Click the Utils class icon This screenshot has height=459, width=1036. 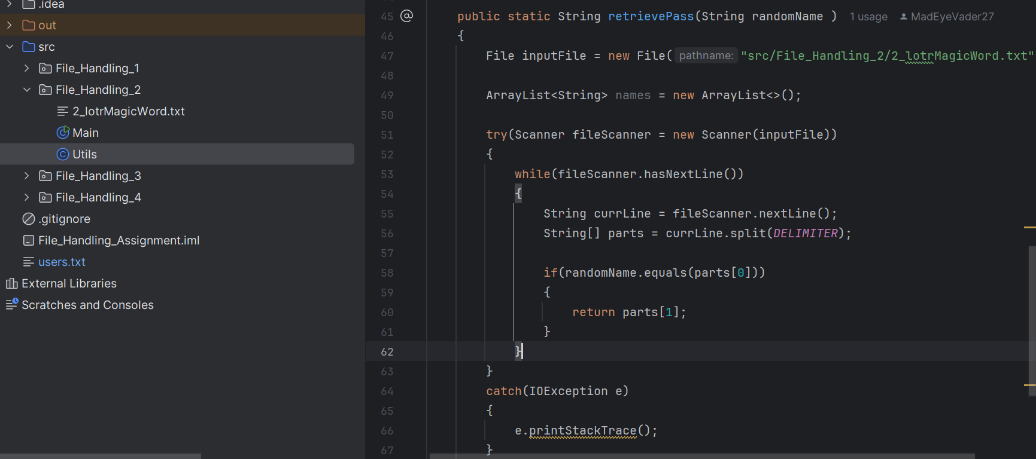tap(63, 154)
